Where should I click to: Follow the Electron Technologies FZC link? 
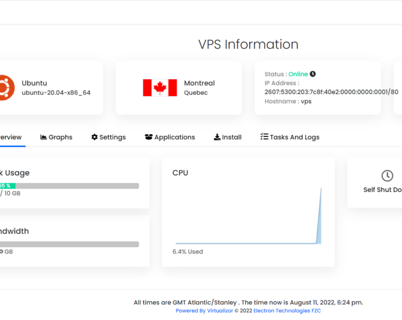287,311
